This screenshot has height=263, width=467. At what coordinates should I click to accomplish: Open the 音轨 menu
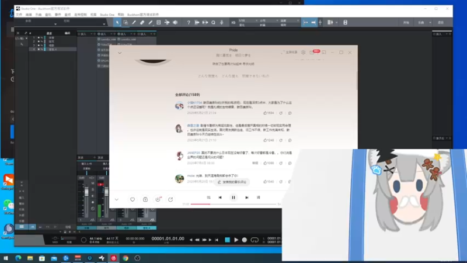tap(48, 15)
